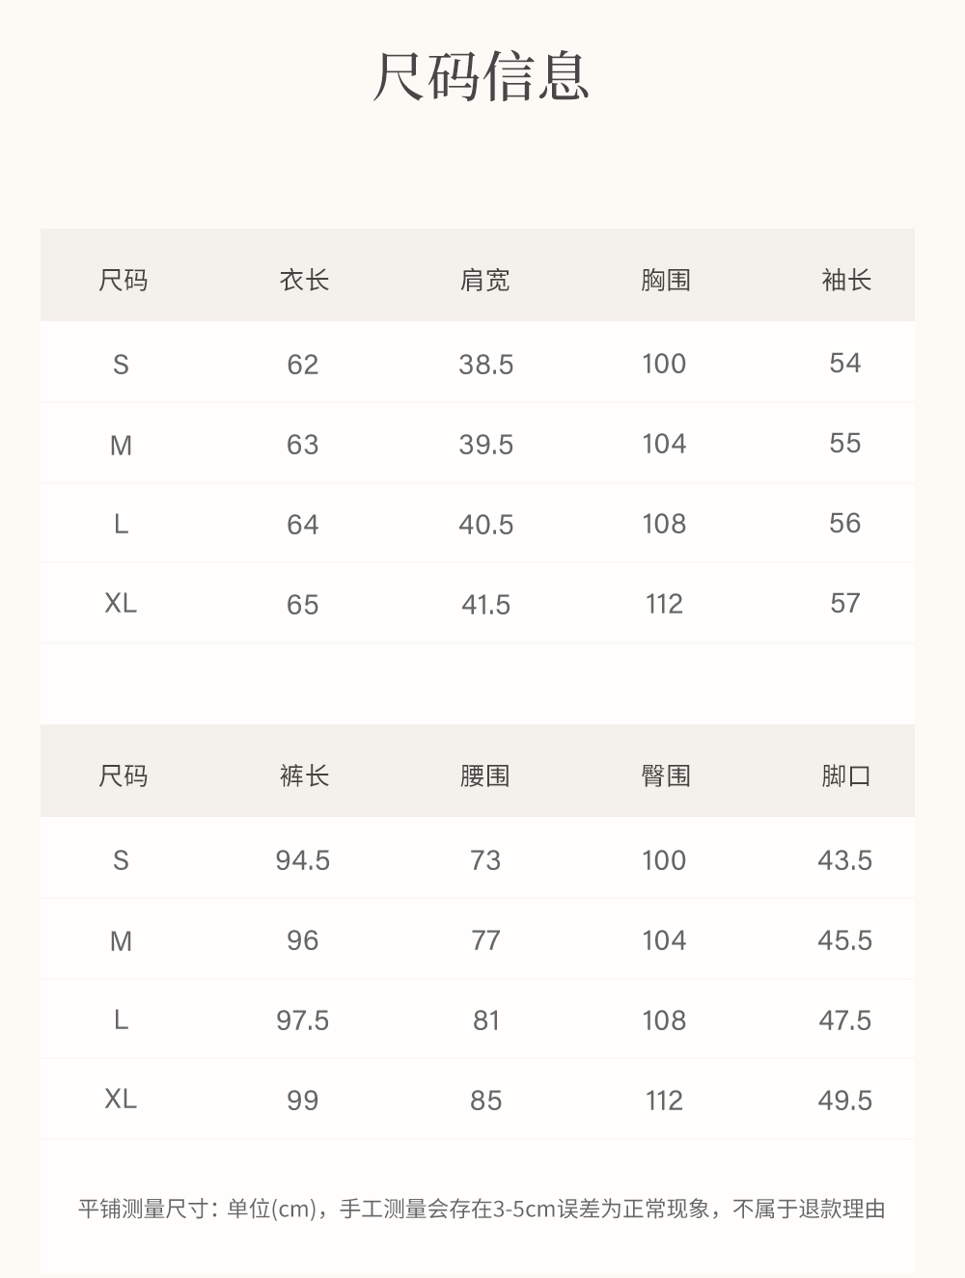Click the 38.5 shoulder width value
965x1278 pixels.
[x=485, y=365]
